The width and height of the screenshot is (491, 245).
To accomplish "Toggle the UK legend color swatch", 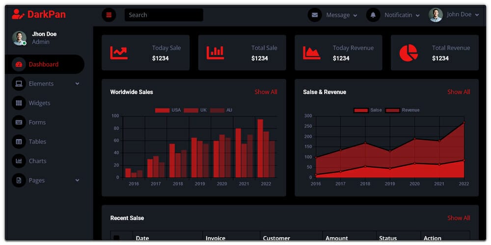I will click(191, 110).
